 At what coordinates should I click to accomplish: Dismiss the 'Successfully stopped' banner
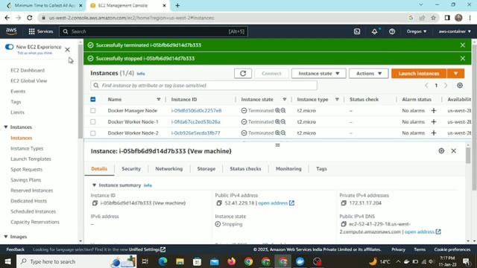(x=462, y=58)
